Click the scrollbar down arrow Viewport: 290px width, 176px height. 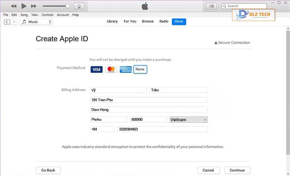(288, 174)
